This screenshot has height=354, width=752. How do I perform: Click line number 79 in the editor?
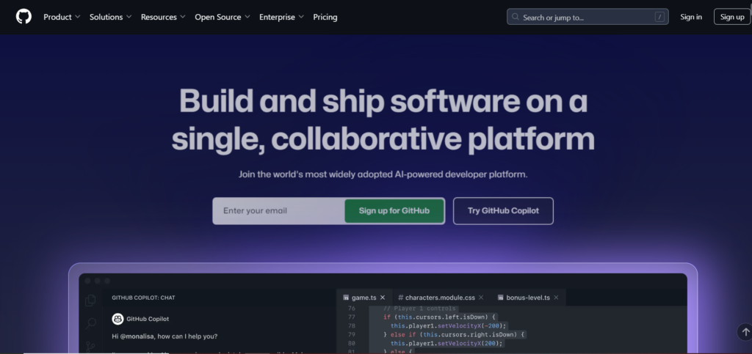click(x=352, y=334)
